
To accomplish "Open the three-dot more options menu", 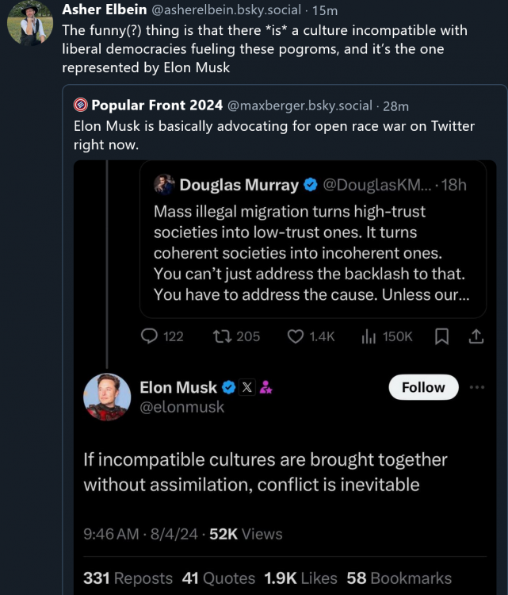I will click(477, 387).
